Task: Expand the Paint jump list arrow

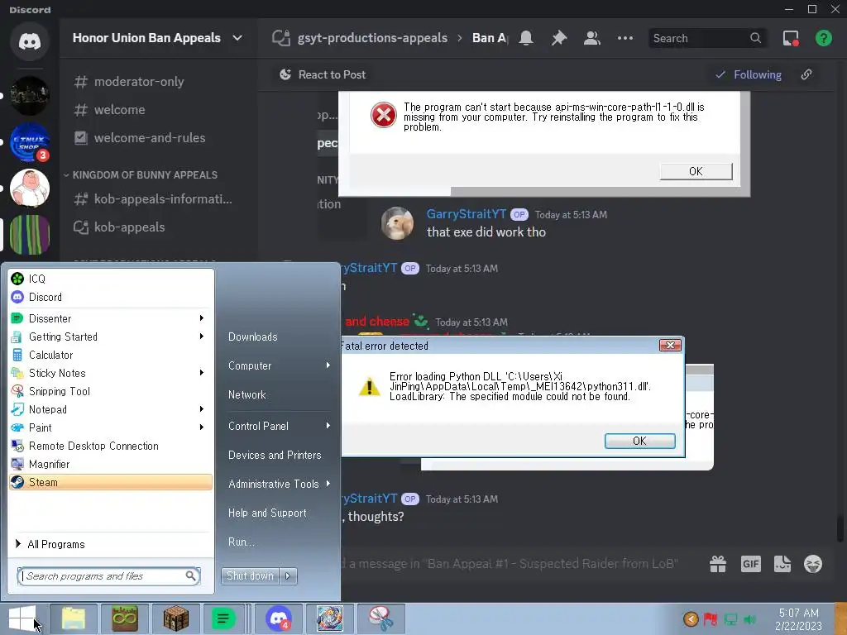Action: click(x=202, y=427)
